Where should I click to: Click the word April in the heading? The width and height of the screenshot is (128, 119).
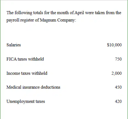pos(79,13)
